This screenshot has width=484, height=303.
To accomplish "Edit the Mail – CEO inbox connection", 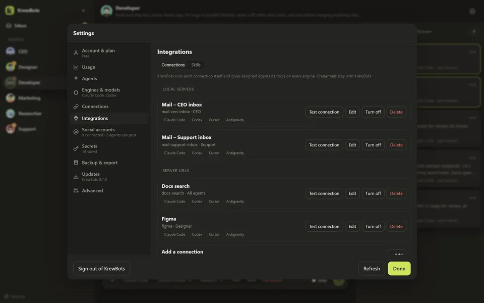I will pyautogui.click(x=352, y=112).
